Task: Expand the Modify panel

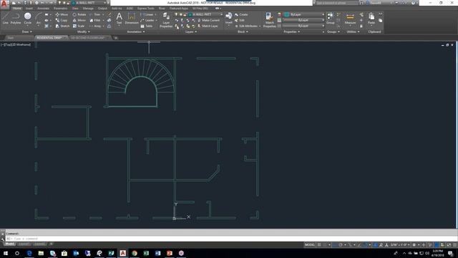Action: (x=83, y=32)
